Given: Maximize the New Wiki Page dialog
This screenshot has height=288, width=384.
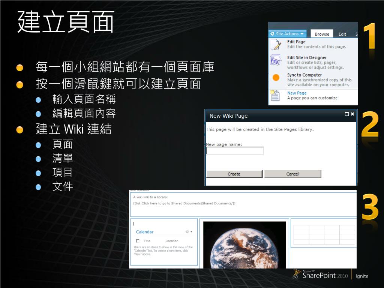Looking at the screenshot, I should [x=346, y=114].
